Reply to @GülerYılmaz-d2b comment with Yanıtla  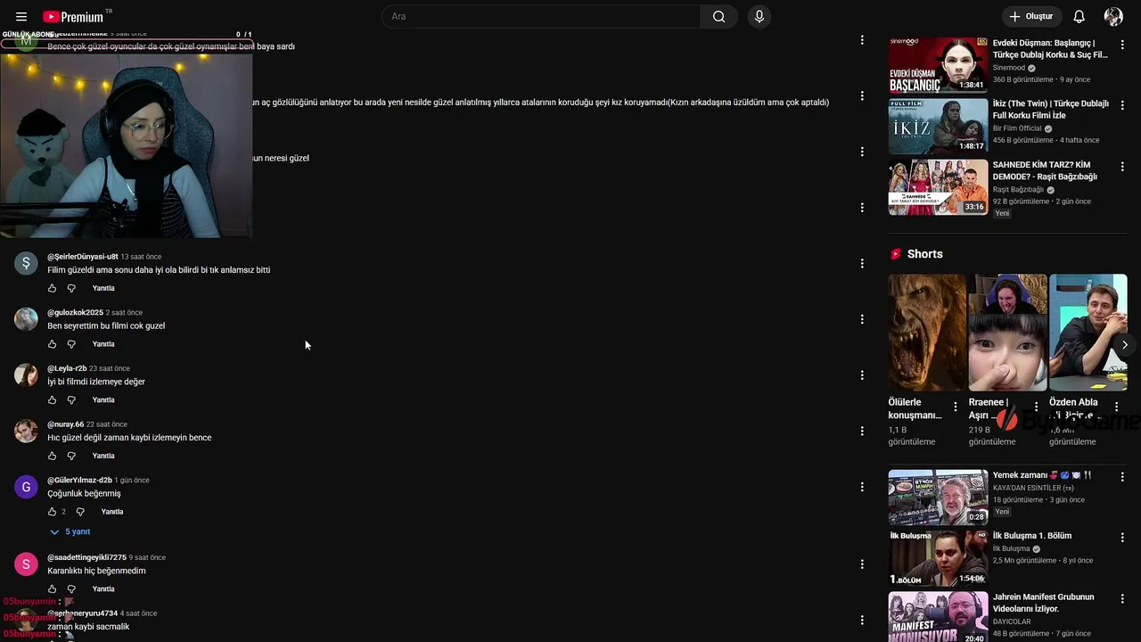(112, 512)
